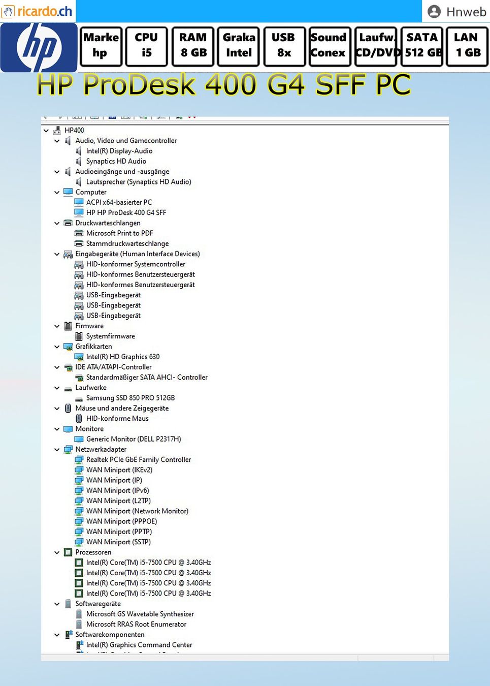This screenshot has width=490, height=686.
Task: Collapse the Audio, Video und Gamecontroller category
Action: [x=57, y=141]
